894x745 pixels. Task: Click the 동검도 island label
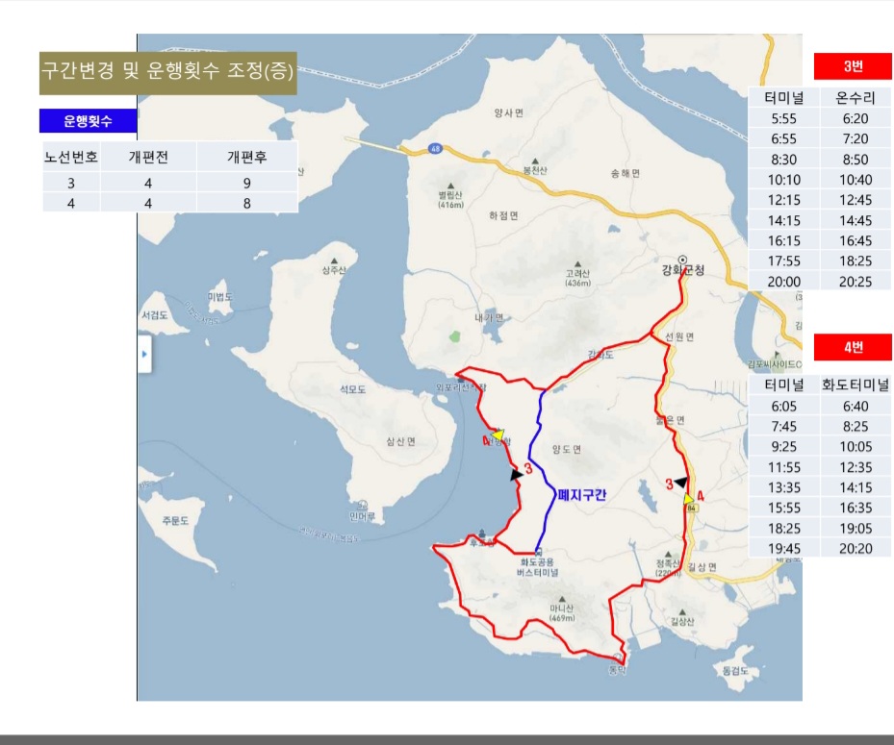(x=735, y=671)
